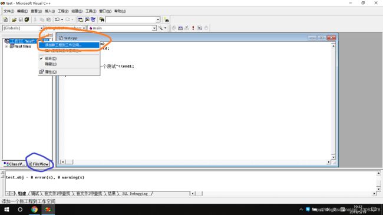Switch to the SQL Debugging output tab
383x215 pixels.
coord(135,193)
